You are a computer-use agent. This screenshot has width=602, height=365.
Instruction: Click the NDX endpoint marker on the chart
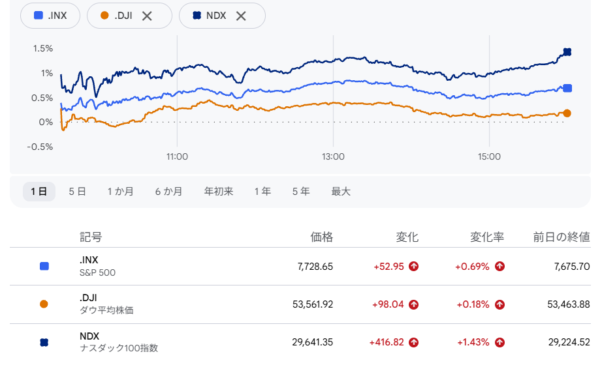[567, 51]
